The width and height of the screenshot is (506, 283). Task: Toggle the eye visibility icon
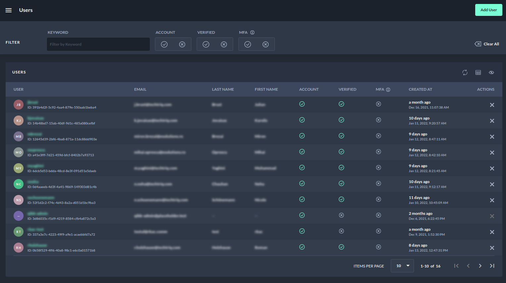(491, 72)
